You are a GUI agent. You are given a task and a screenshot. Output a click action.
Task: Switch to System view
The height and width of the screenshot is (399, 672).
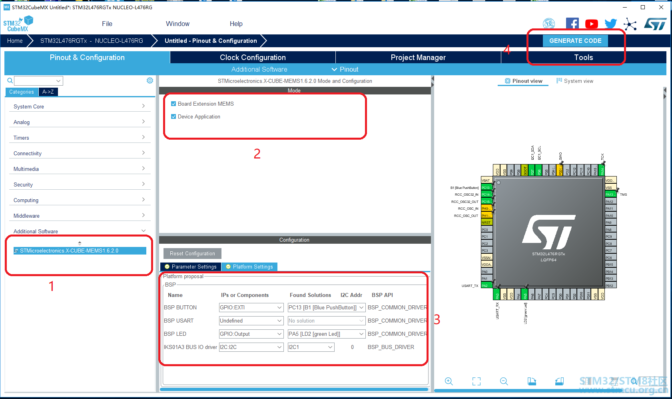coord(575,81)
